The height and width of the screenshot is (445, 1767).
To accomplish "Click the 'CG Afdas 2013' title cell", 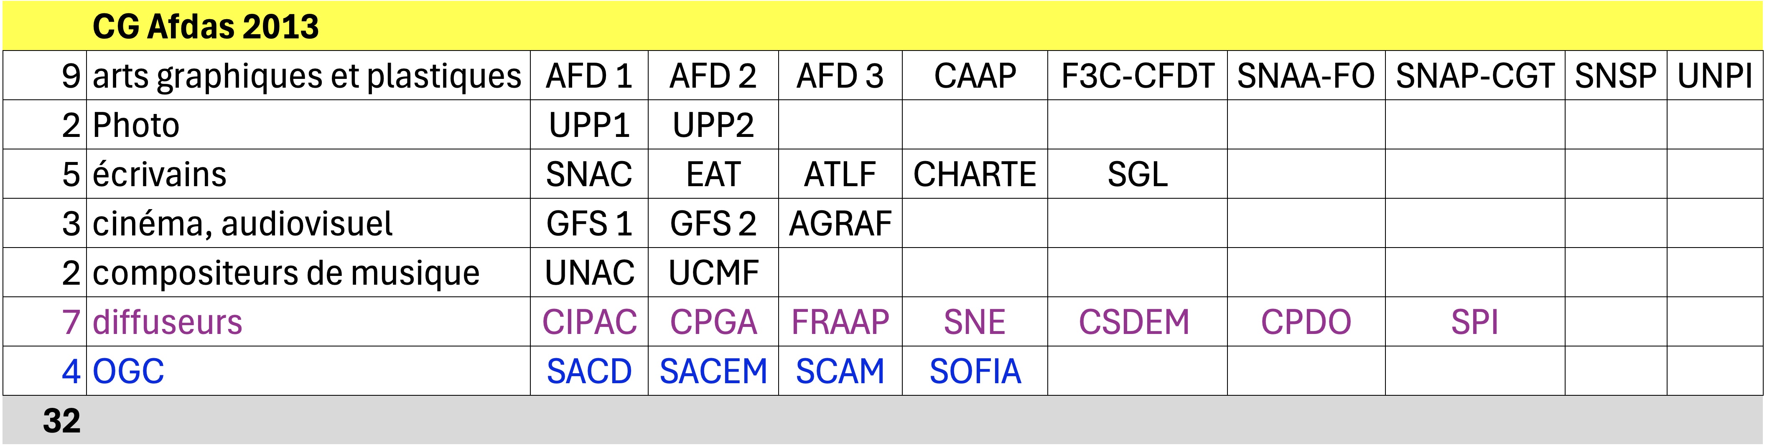I will click(x=206, y=27).
